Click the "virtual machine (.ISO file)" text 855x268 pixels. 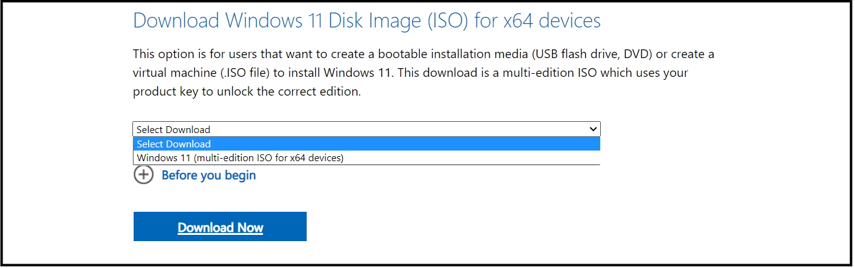click(202, 72)
